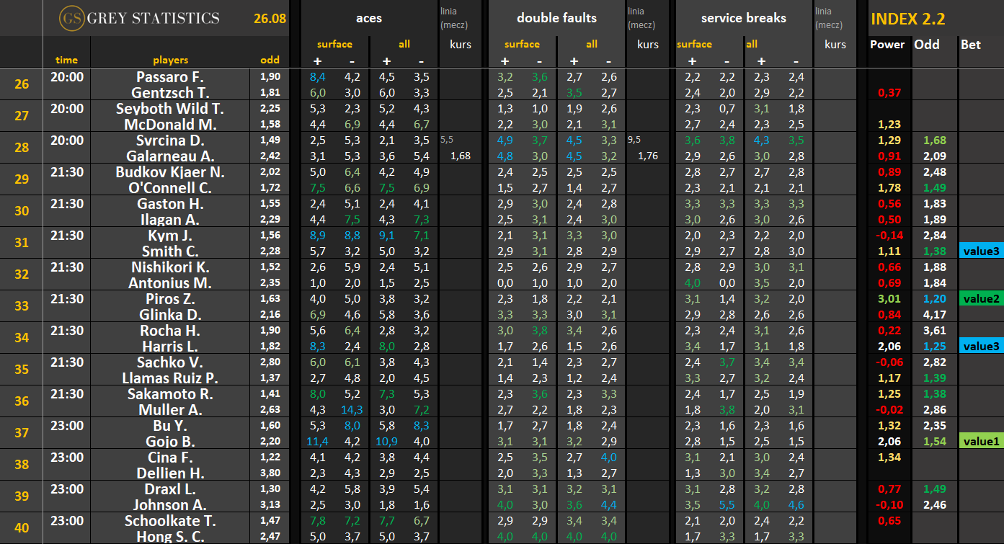Select player Smith C.

point(170,251)
